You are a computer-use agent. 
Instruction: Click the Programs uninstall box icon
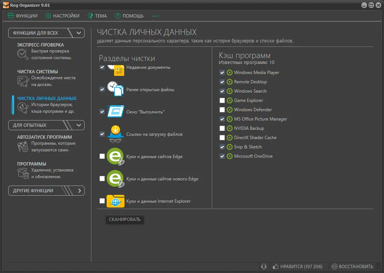[23, 173]
